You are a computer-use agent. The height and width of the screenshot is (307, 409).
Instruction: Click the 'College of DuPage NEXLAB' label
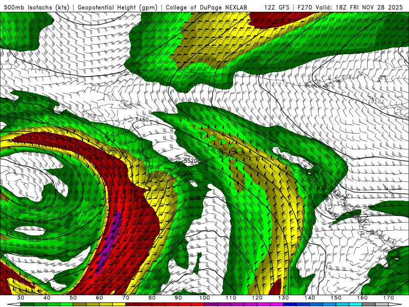(207, 7)
